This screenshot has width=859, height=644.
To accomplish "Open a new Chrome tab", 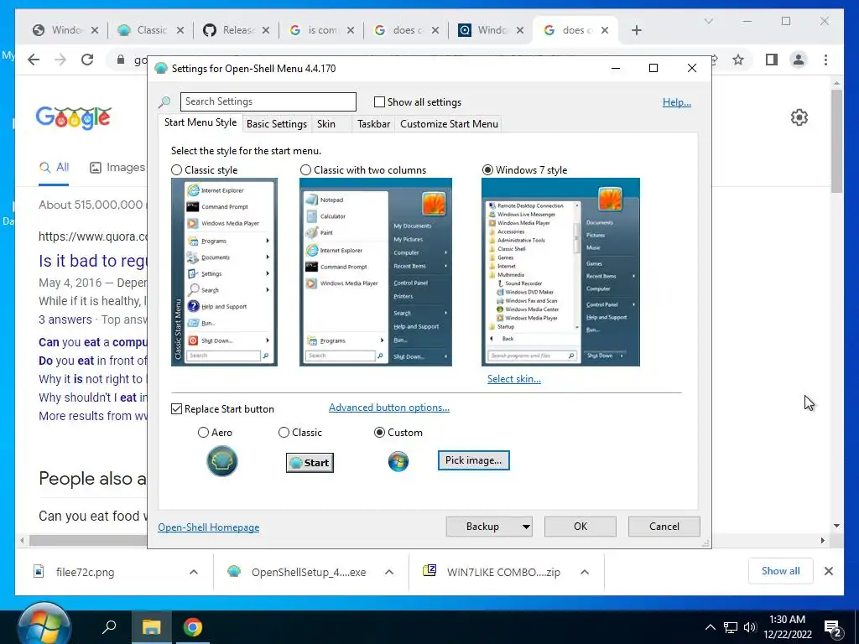I will point(636,30).
